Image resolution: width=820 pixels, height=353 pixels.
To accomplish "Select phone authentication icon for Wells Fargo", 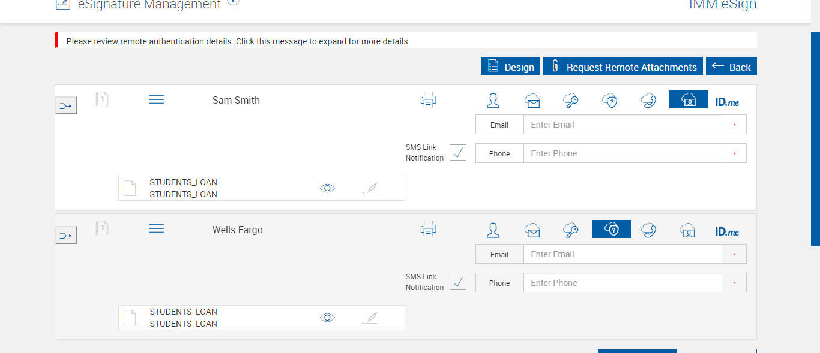I will point(648,230).
